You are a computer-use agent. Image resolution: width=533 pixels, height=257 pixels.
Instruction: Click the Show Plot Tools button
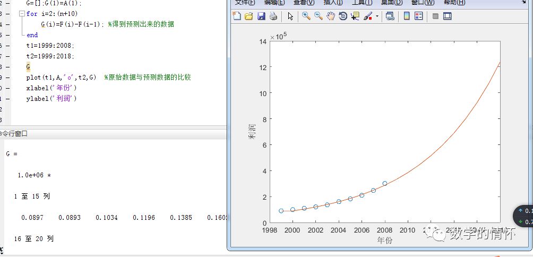click(x=448, y=16)
